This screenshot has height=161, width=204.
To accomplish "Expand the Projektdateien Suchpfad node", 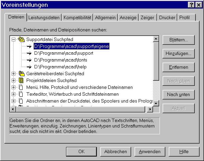I will 13,80.
